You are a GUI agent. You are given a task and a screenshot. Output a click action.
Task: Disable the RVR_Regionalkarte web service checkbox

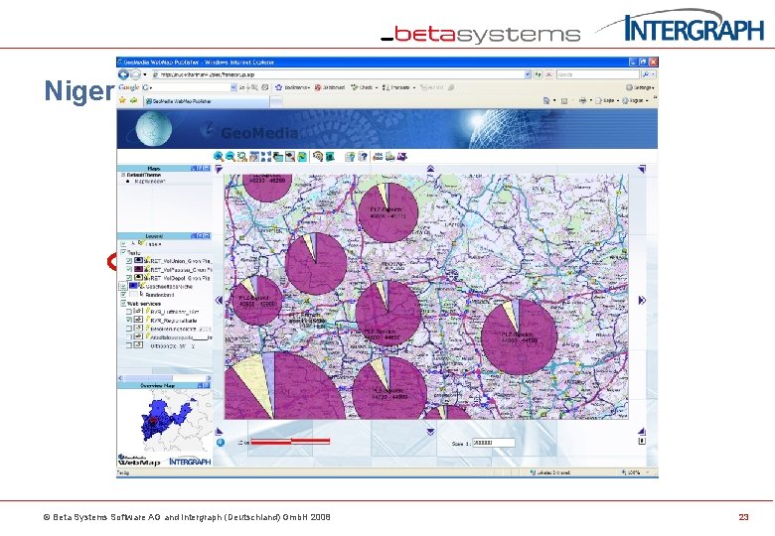[129, 321]
